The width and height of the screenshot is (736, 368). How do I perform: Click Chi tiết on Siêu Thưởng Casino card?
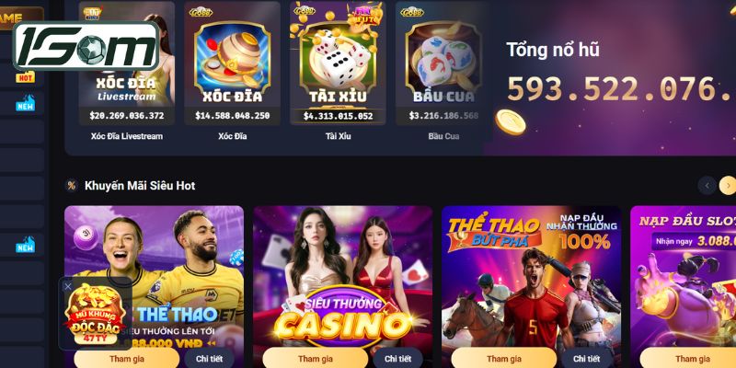[x=397, y=359]
